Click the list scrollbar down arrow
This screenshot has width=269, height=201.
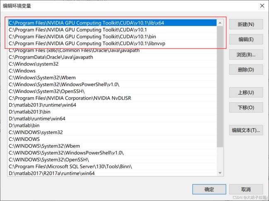pos(220,173)
